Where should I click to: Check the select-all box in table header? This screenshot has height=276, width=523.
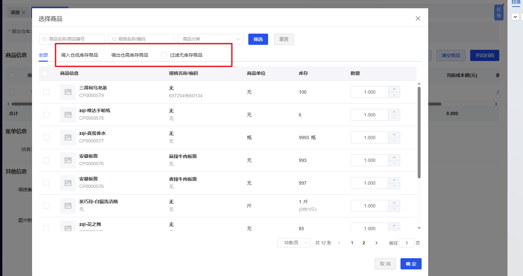pyautogui.click(x=45, y=73)
